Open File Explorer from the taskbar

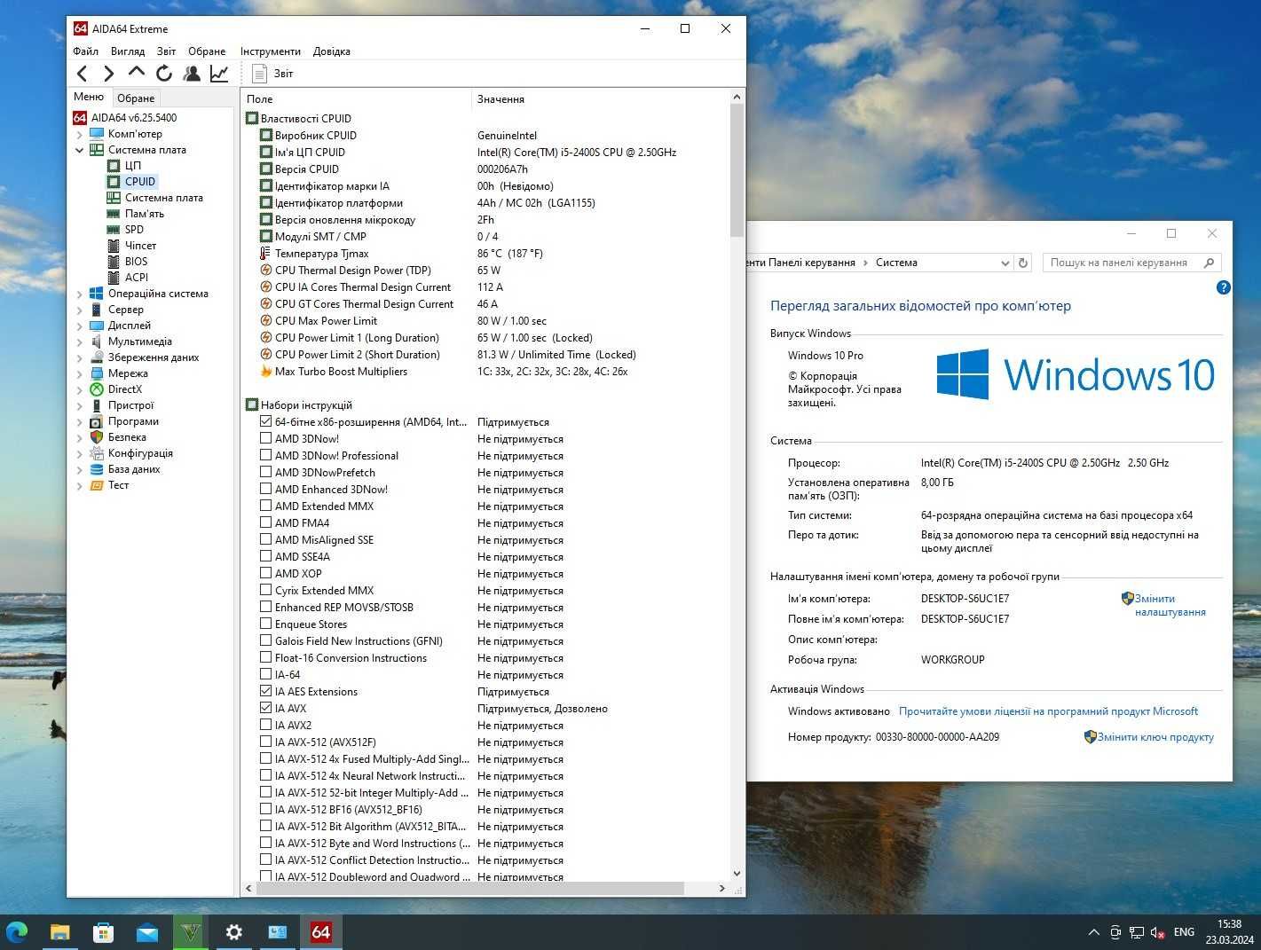point(59,932)
